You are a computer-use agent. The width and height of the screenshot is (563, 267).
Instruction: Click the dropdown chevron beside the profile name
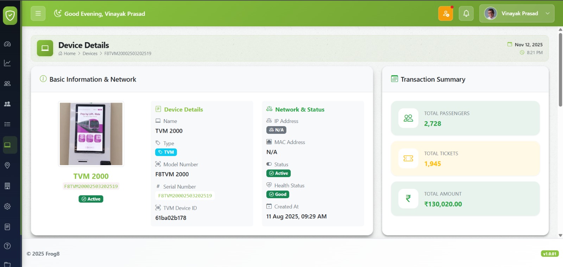[x=547, y=14]
